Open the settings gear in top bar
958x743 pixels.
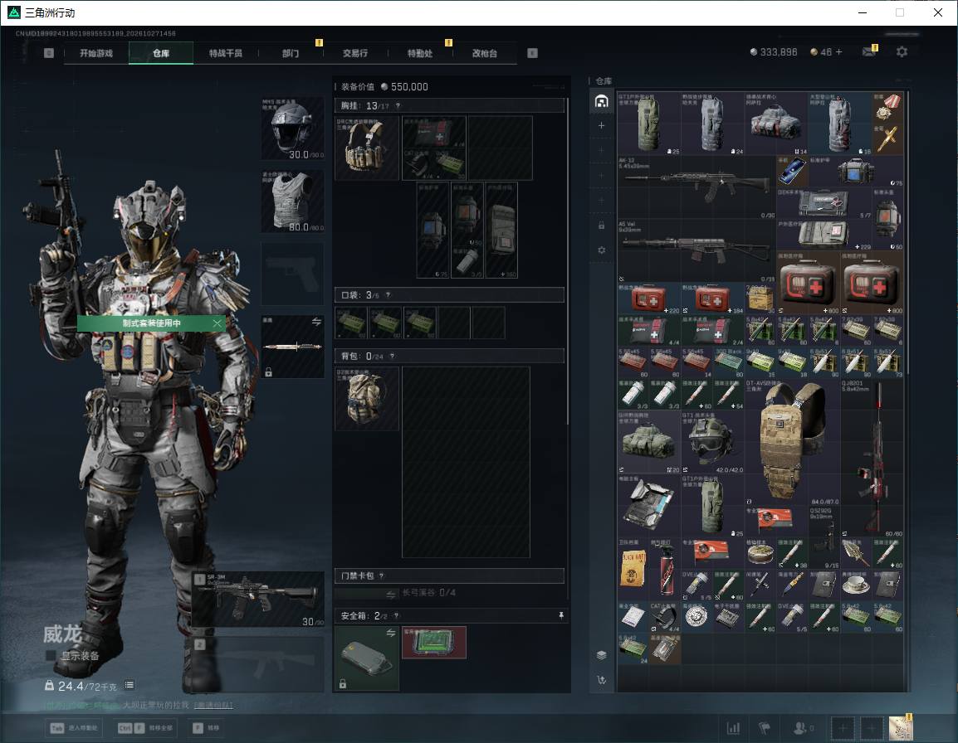(902, 52)
